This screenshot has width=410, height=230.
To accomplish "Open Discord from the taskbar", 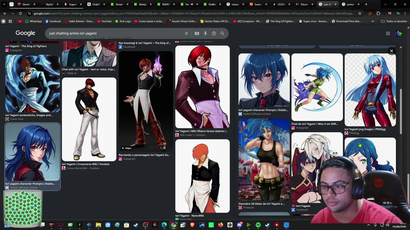I will point(239,225).
